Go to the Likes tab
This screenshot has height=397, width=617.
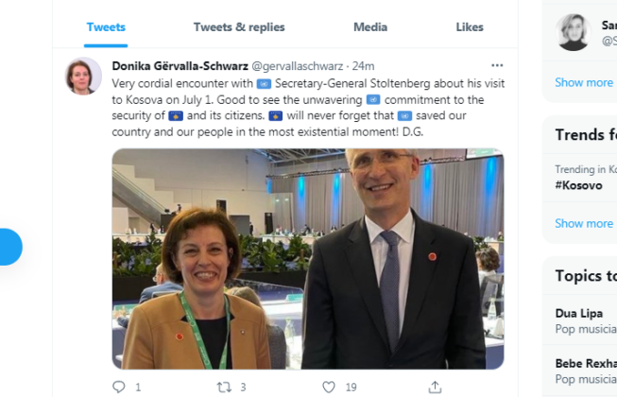tap(470, 27)
